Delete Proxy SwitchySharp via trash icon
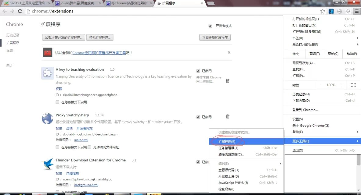The height and width of the screenshot is (195, 361). pos(227,116)
